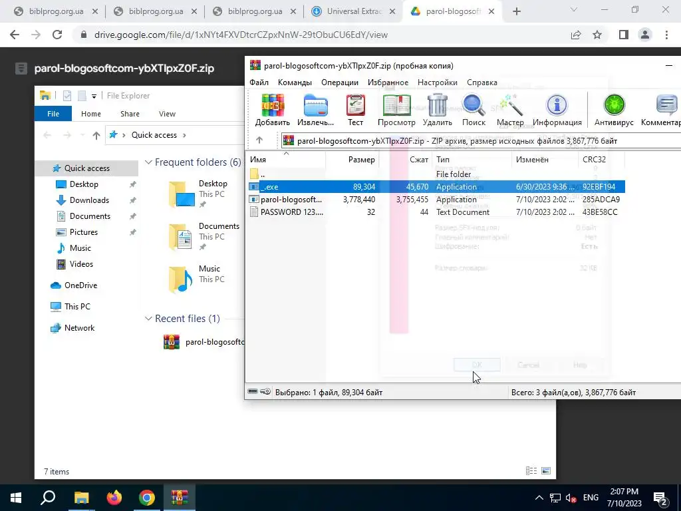The width and height of the screenshot is (681, 511).
Task: Open Файл menu in WinRAR
Action: pyautogui.click(x=259, y=83)
